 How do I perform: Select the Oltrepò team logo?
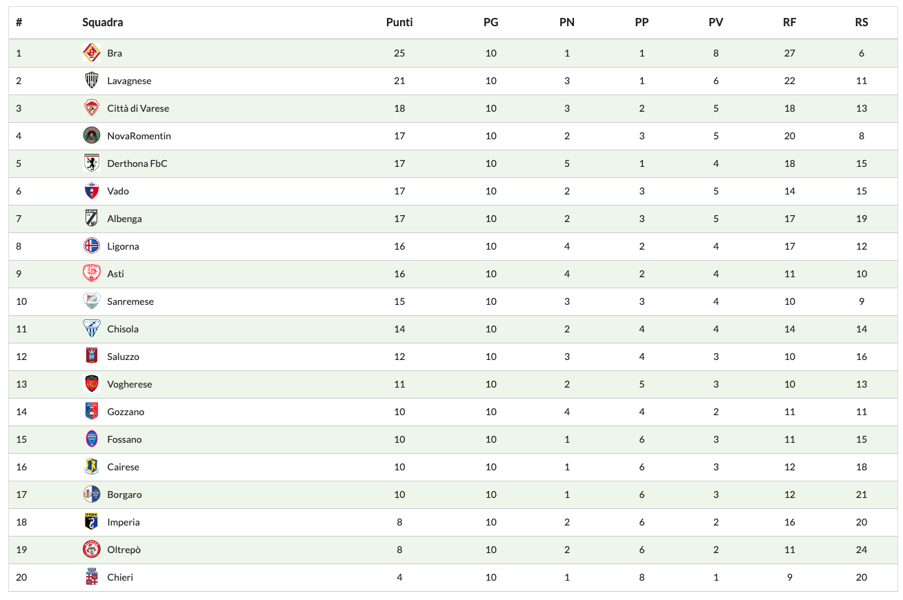(92, 550)
